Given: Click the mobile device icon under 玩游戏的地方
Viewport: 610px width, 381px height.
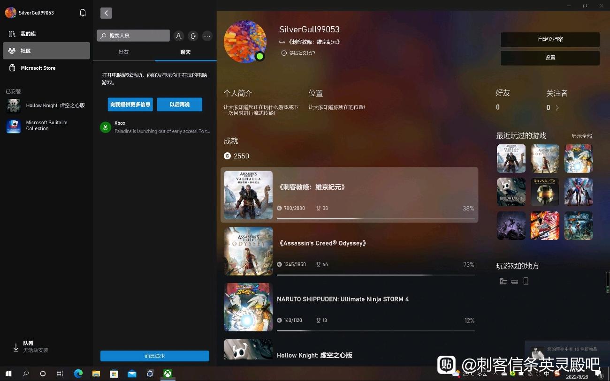Looking at the screenshot, I should (x=526, y=281).
